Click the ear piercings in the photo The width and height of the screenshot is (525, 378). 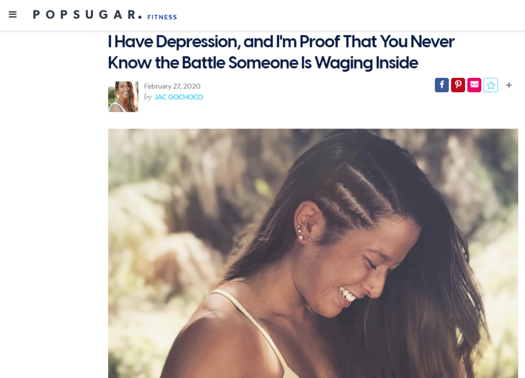click(300, 232)
